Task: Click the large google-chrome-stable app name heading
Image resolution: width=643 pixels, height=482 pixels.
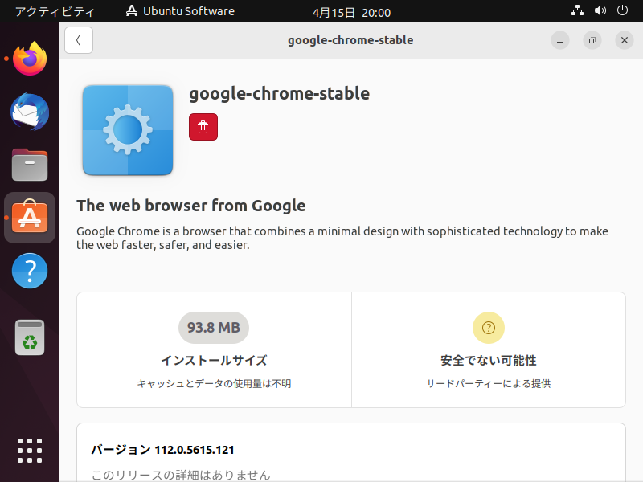Action: pos(279,94)
